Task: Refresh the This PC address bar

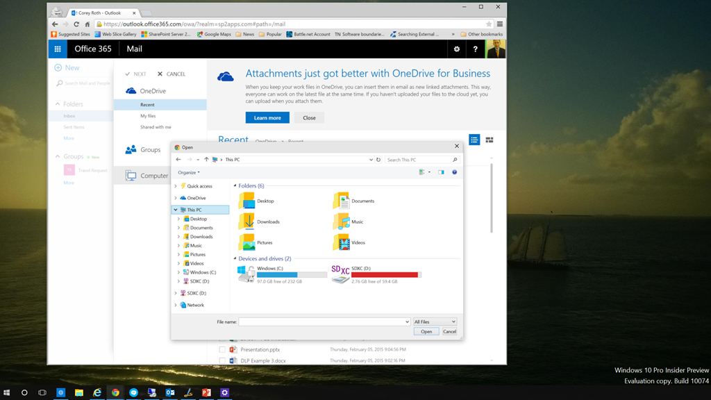Action: tap(378, 160)
